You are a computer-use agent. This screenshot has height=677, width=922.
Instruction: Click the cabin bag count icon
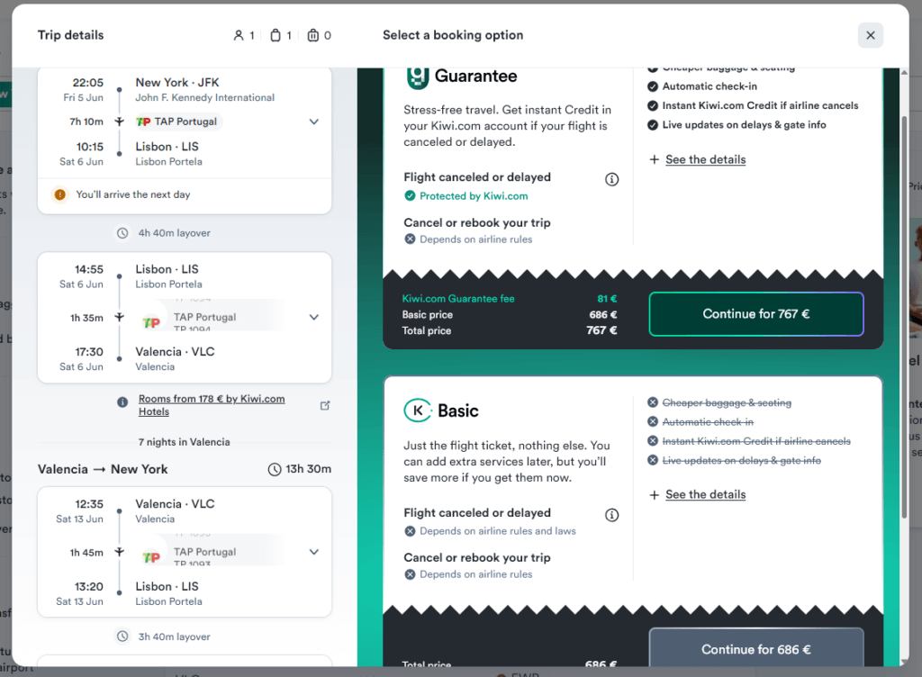pyautogui.click(x=276, y=35)
